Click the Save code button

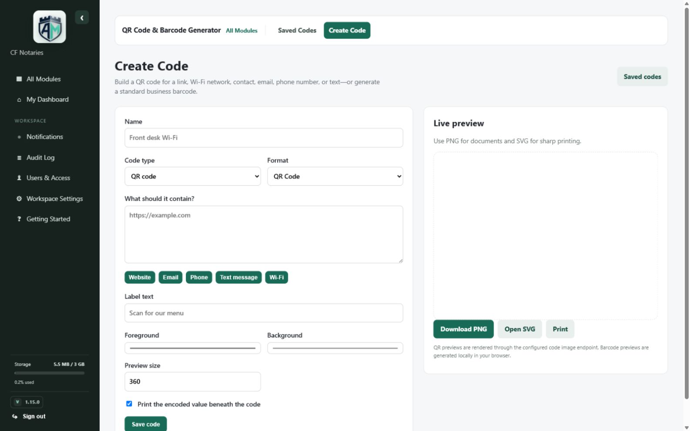(146, 424)
